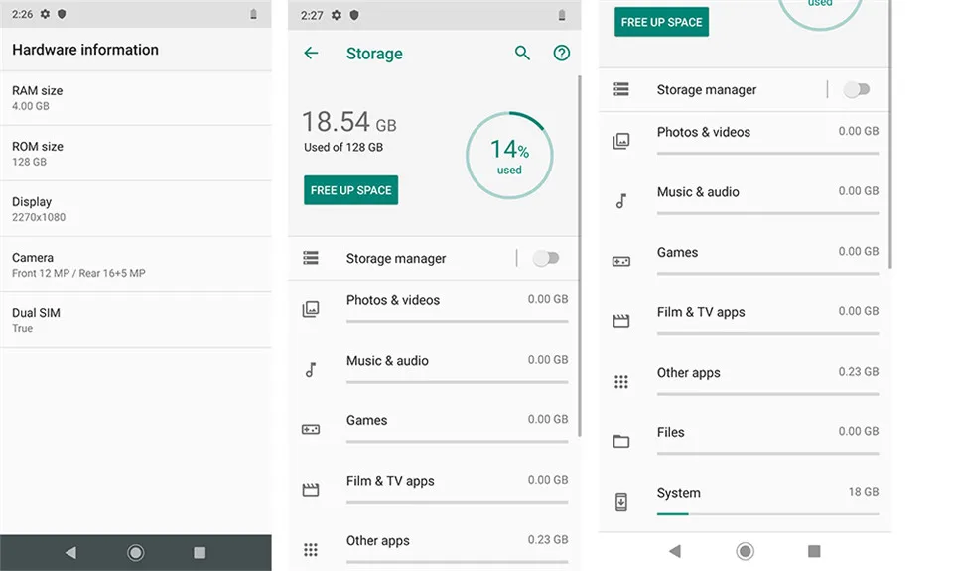Tap Android home button in left screen navbar
Image resolution: width=953 pixels, height=571 pixels.
136,552
